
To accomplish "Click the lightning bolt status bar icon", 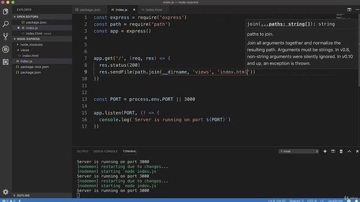I will 20,201.
